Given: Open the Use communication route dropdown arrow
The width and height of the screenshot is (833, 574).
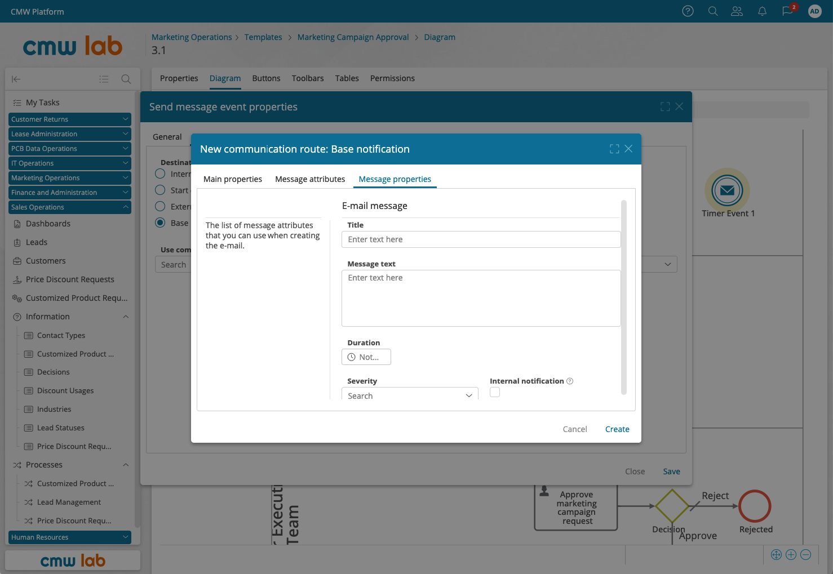Looking at the screenshot, I should point(668,264).
